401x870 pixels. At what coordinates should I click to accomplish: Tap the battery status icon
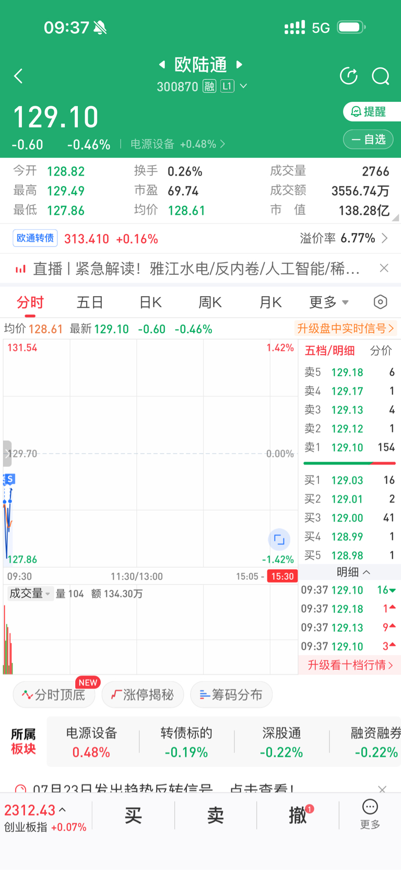[x=351, y=27]
